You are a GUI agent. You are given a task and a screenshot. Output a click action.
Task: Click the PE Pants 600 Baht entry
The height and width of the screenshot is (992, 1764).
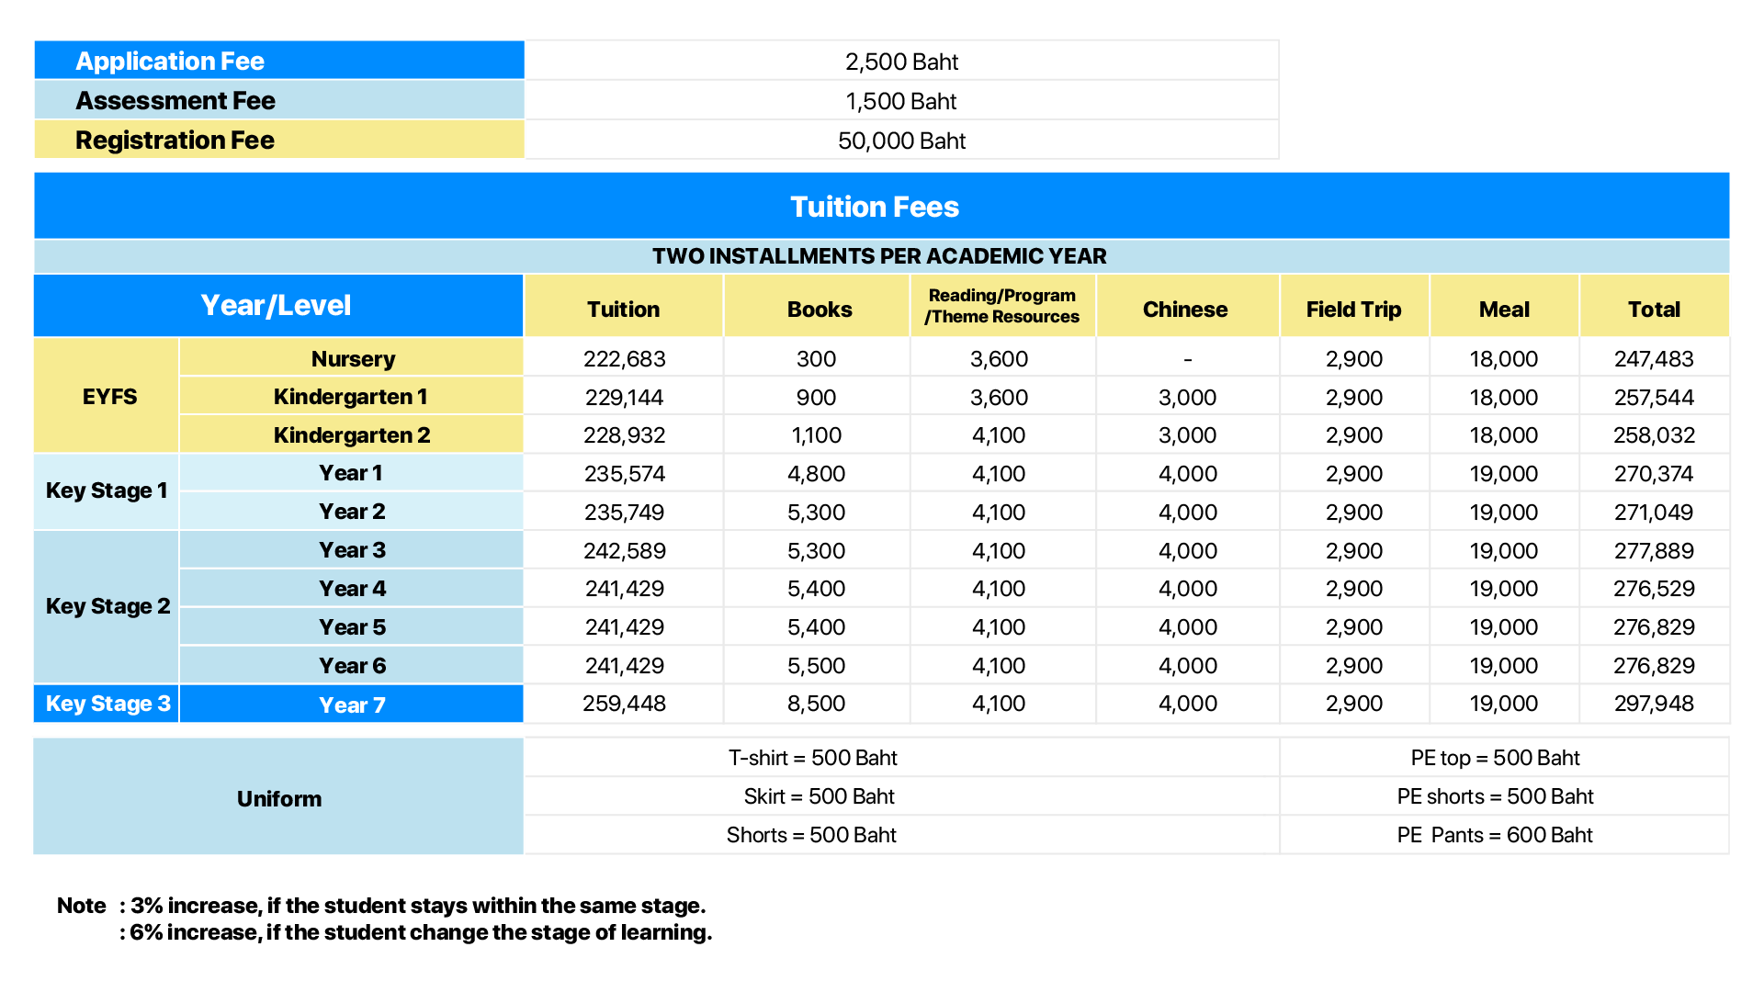(1495, 835)
